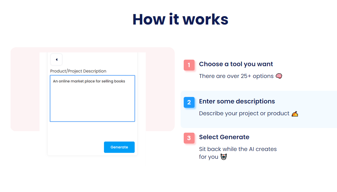337x192 pixels.
Task: Click empty space left of Generate button
Action: [x=74, y=147]
